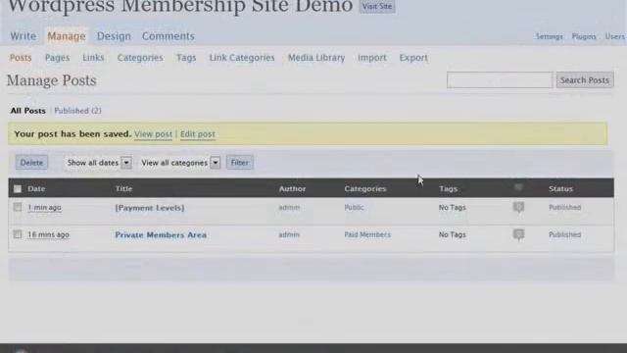This screenshot has height=353, width=627.
Task: Click the Status column header
Action: pyautogui.click(x=560, y=188)
